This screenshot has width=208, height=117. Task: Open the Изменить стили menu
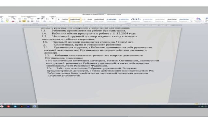(198, 20)
